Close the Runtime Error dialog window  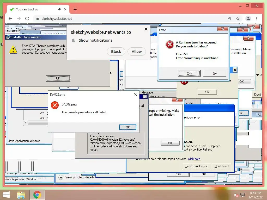coord(223,29)
